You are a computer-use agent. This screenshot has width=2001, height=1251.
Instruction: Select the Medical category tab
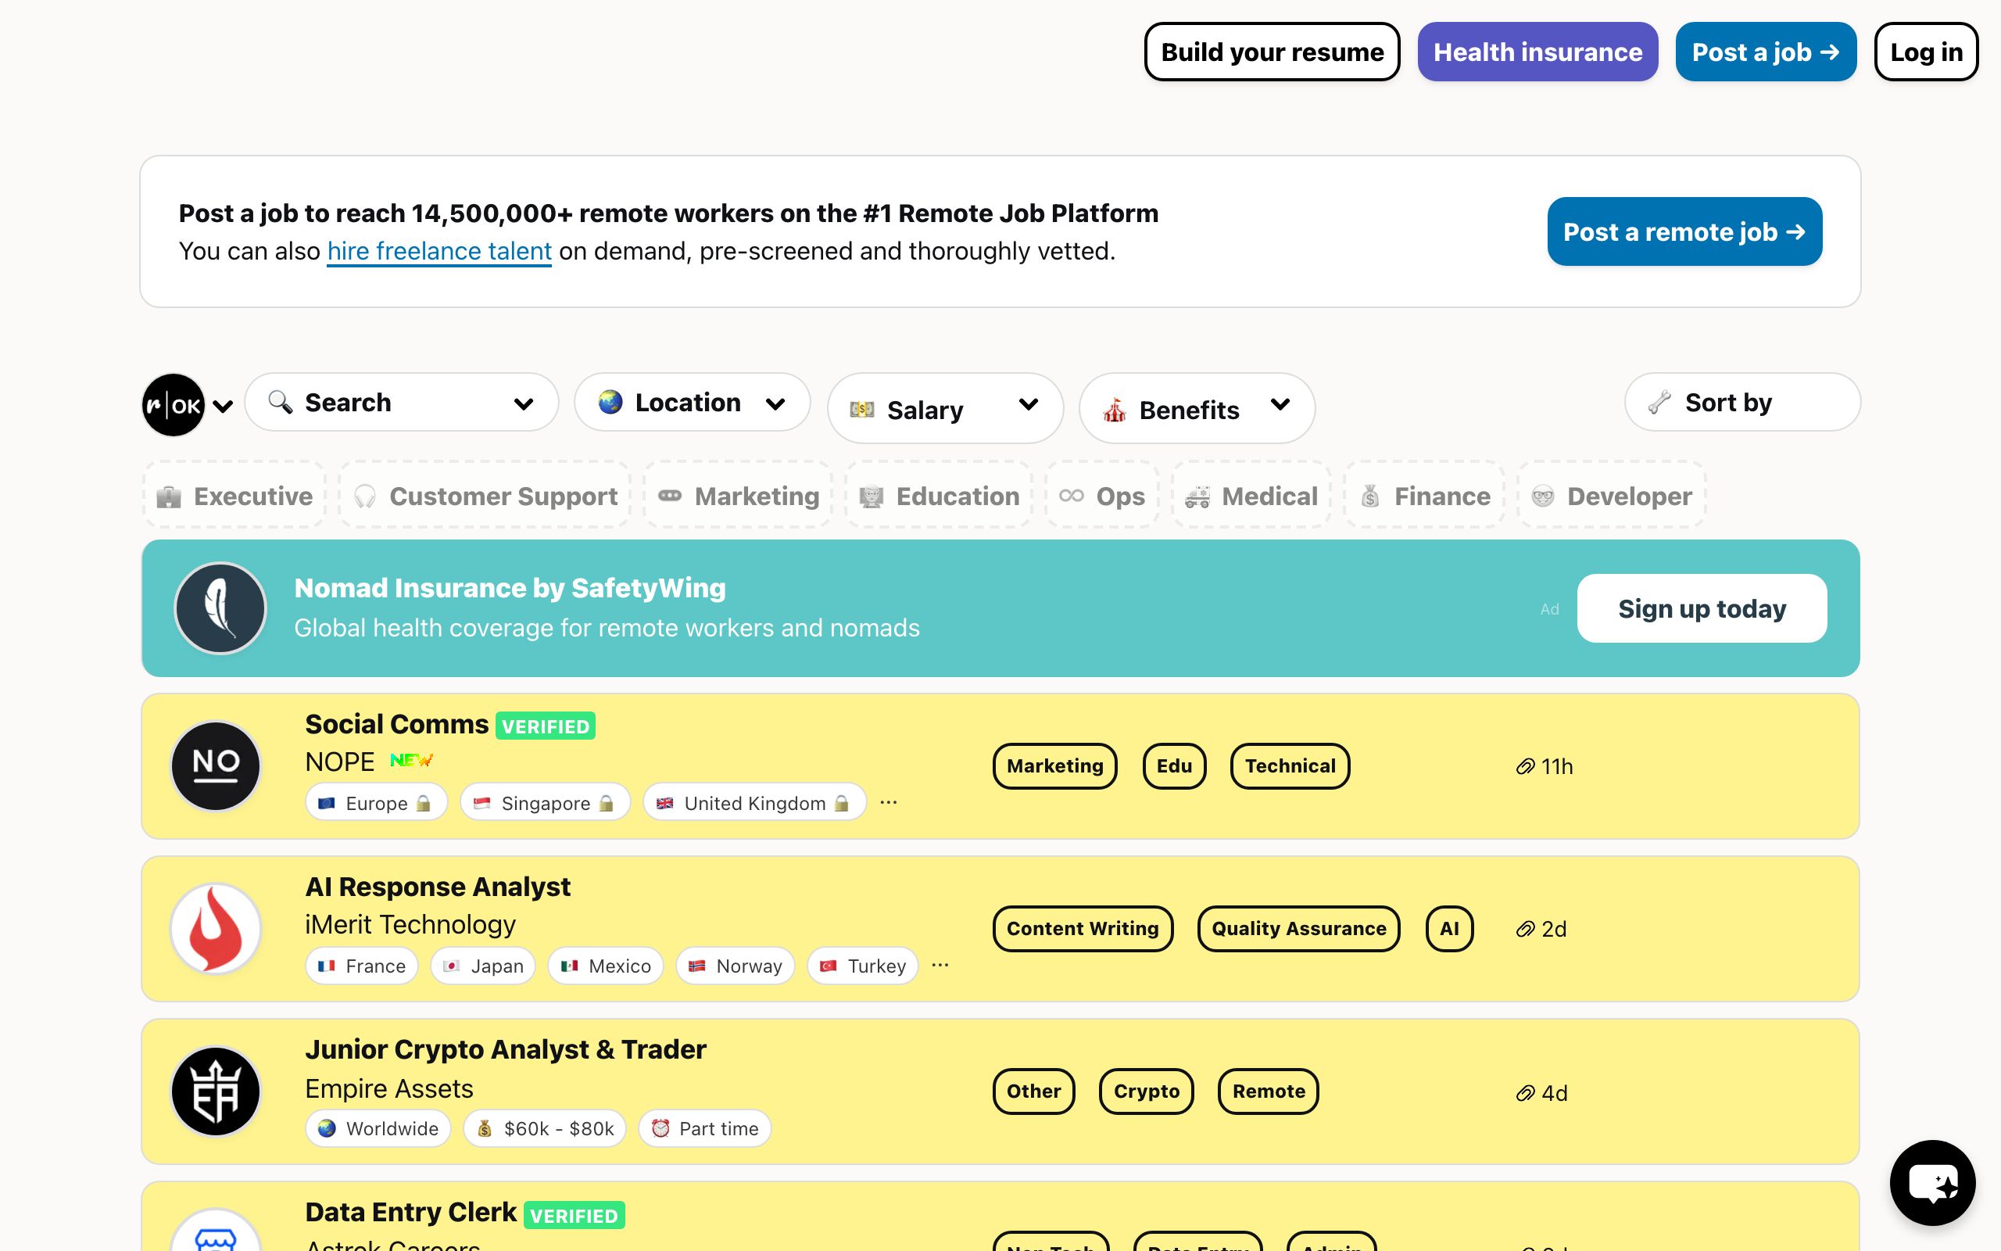[1251, 496]
